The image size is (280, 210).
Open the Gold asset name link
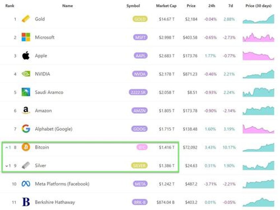pyautogui.click(x=40, y=19)
